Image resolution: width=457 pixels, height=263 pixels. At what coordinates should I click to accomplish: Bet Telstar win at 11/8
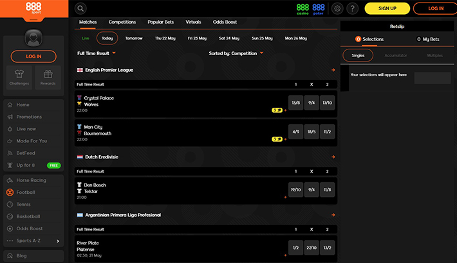327,190
